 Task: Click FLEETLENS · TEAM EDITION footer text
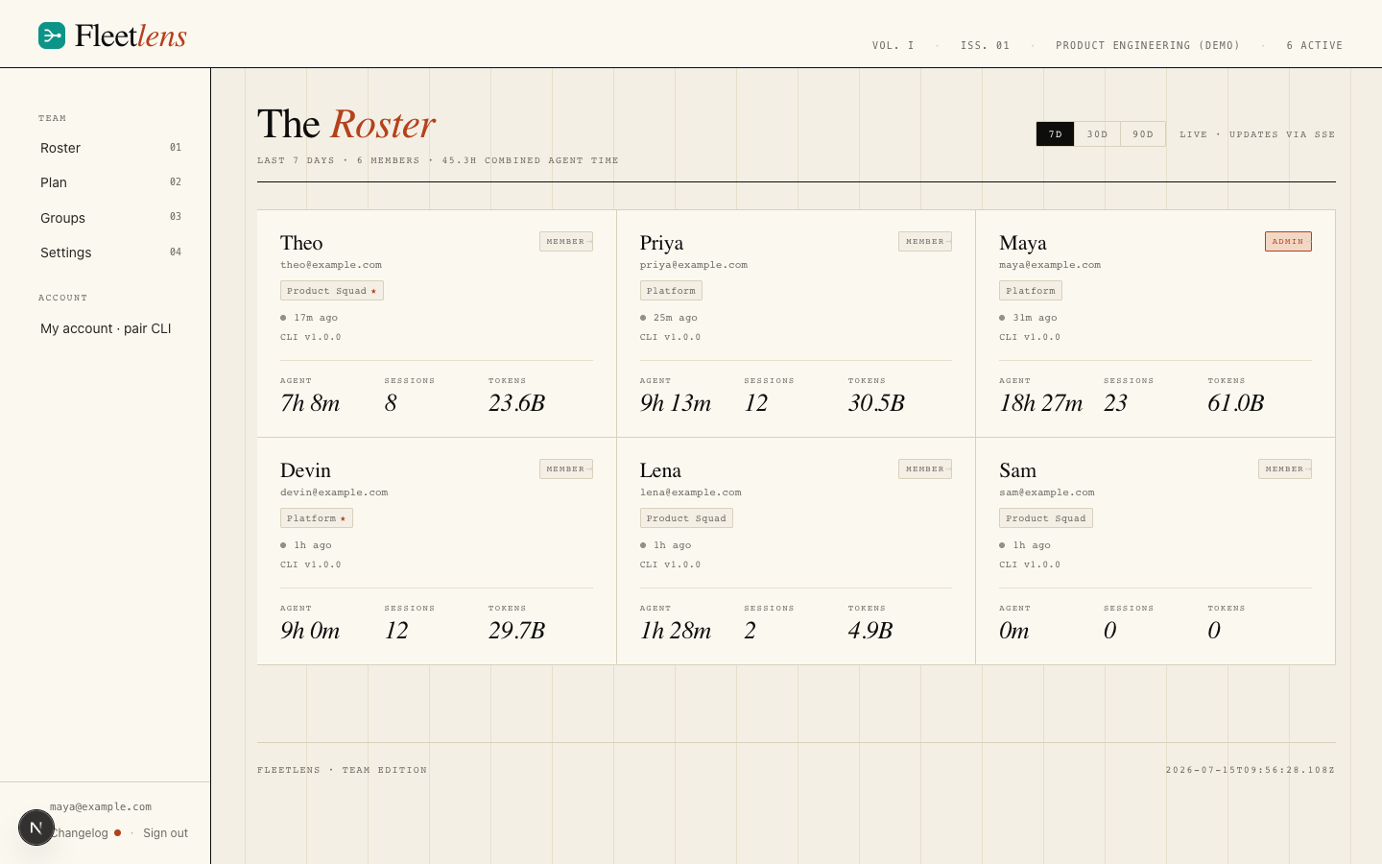click(343, 770)
